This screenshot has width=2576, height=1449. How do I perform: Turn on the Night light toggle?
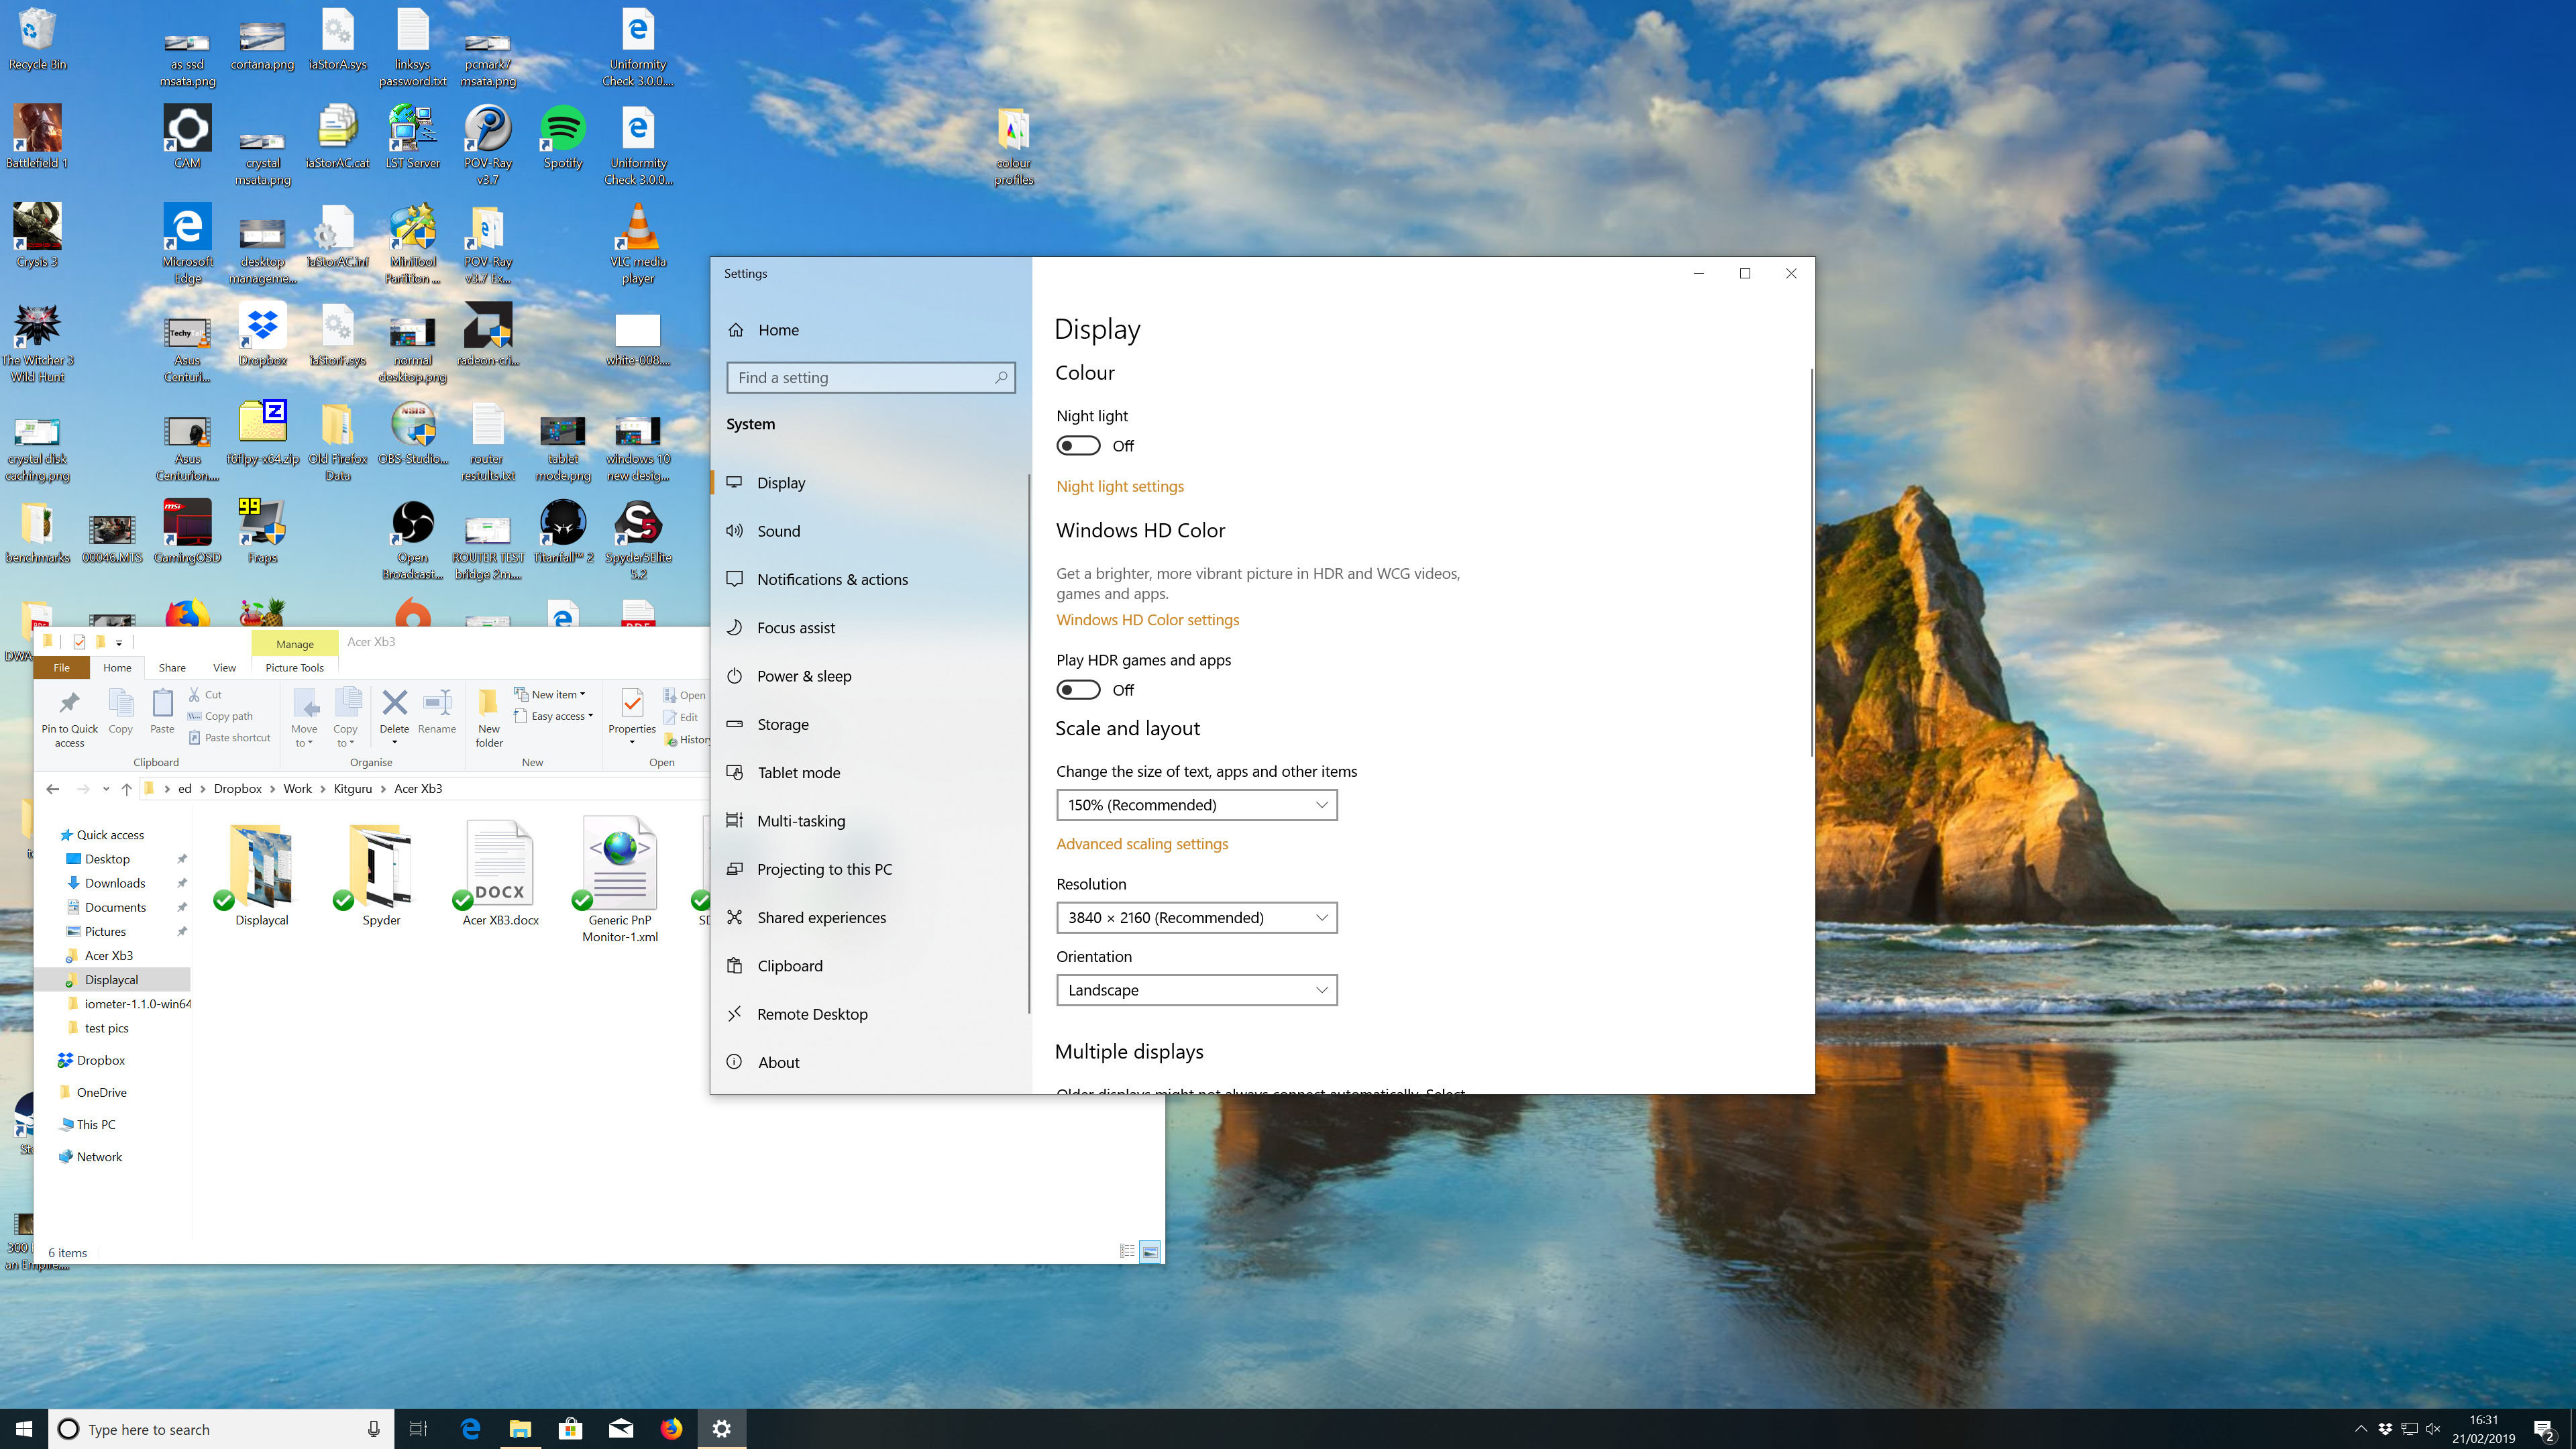(x=1078, y=446)
